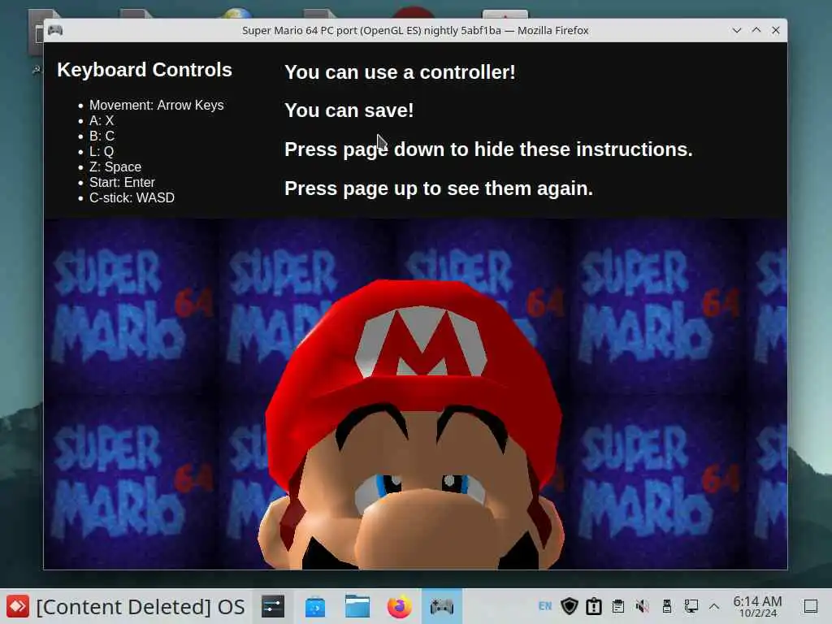832x624 pixels.
Task: Open System Settings from the taskbar
Action: click(x=273, y=606)
